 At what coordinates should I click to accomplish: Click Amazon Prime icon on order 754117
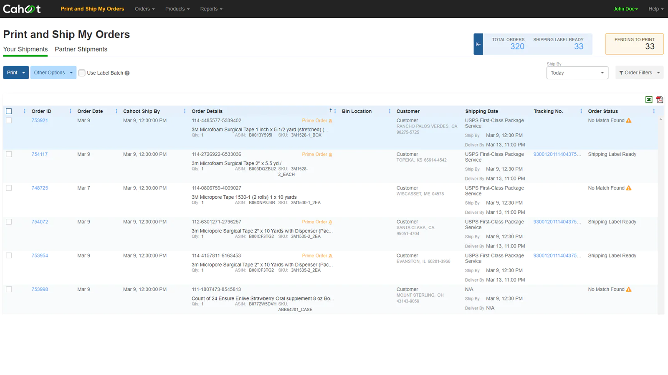[330, 155]
